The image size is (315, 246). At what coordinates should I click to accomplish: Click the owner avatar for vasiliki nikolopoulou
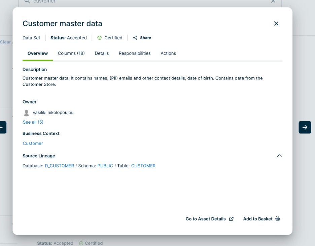click(x=26, y=113)
